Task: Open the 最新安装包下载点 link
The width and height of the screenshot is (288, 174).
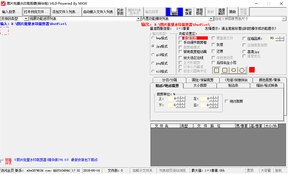Action: click(x=84, y=160)
